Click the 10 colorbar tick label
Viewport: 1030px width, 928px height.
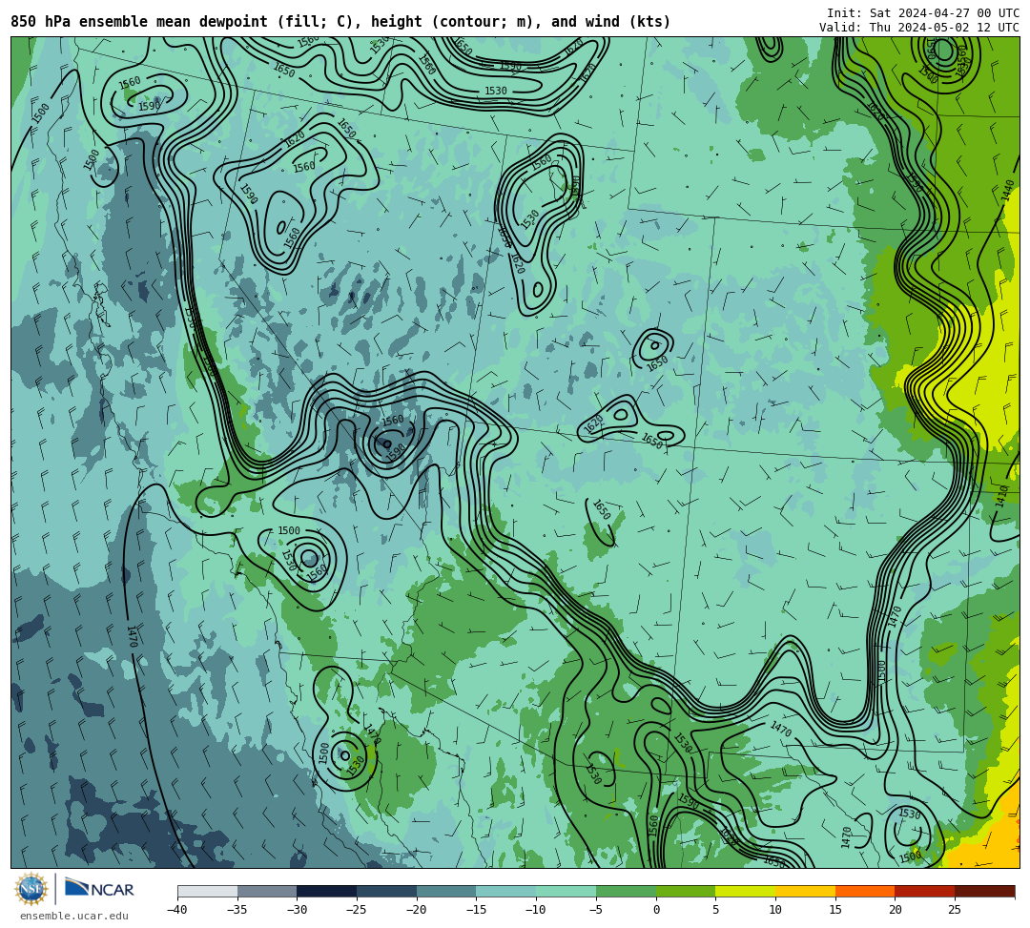(x=775, y=910)
